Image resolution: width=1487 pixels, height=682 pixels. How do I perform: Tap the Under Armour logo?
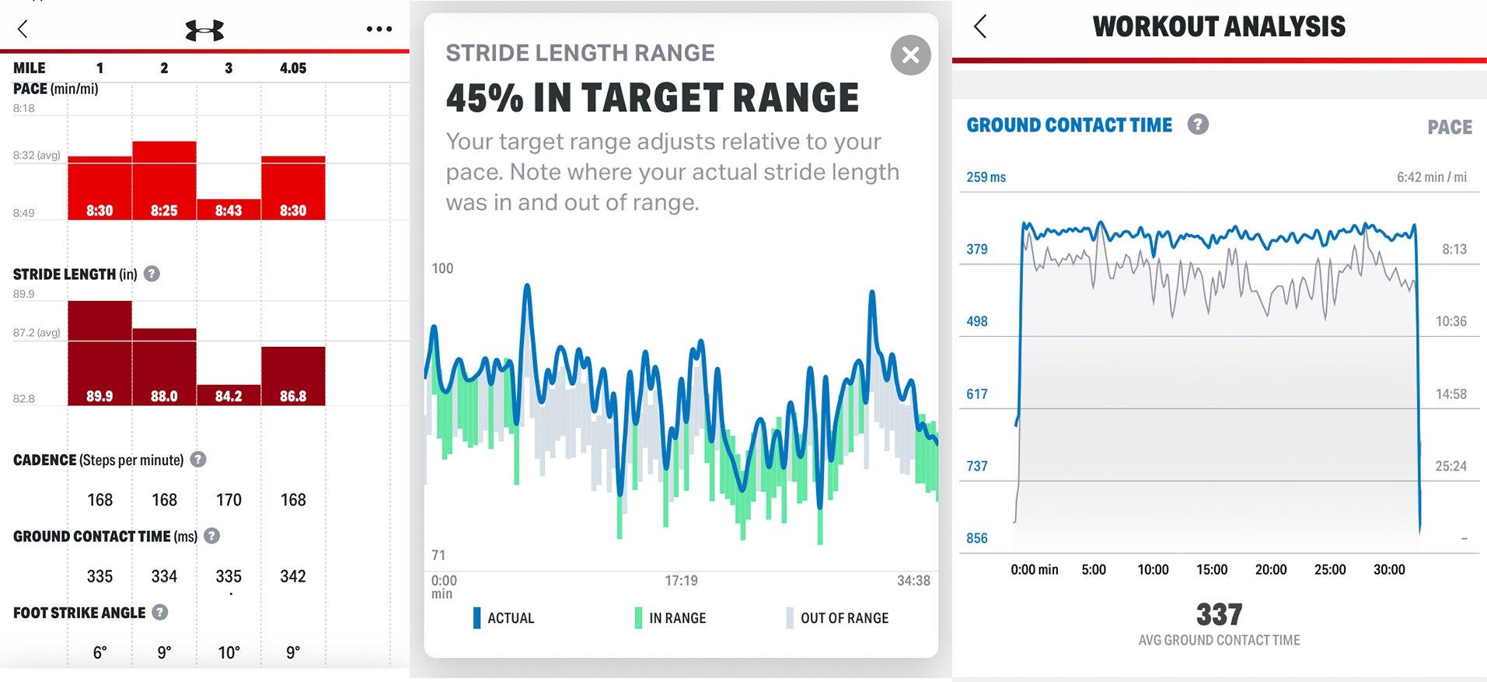tap(204, 30)
